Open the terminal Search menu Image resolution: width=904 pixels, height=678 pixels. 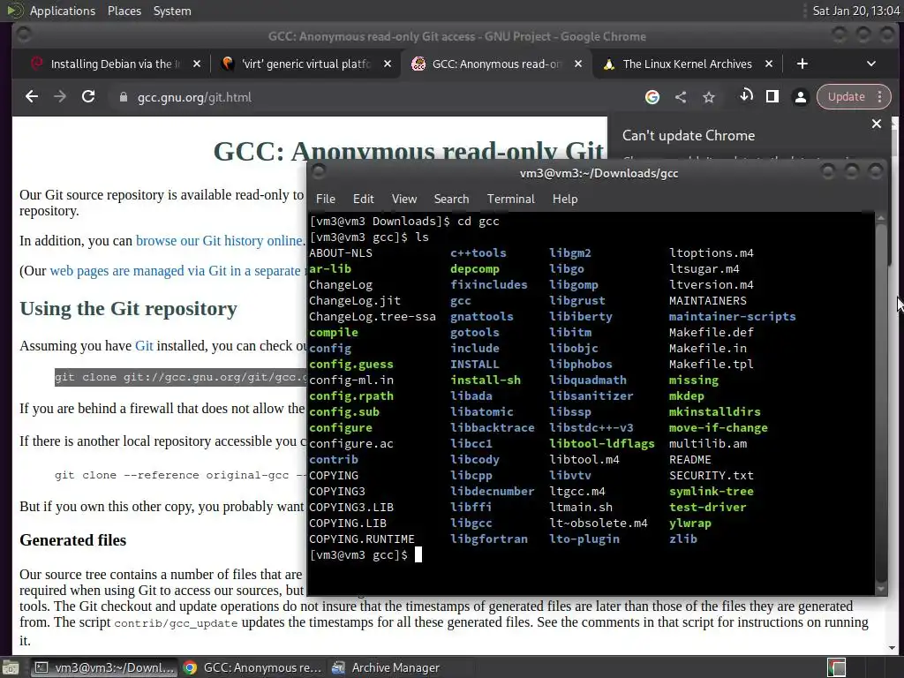[451, 199]
